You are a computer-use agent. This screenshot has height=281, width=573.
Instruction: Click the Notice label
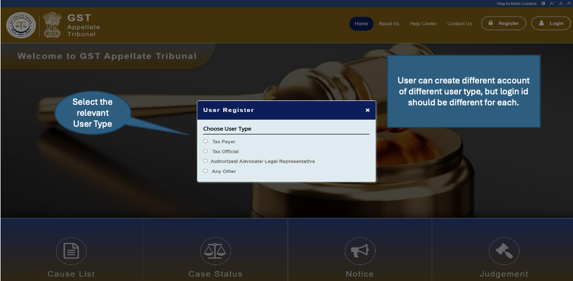coord(360,274)
